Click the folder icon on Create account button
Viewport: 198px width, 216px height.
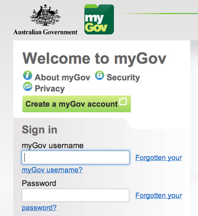pyautogui.click(x=123, y=101)
